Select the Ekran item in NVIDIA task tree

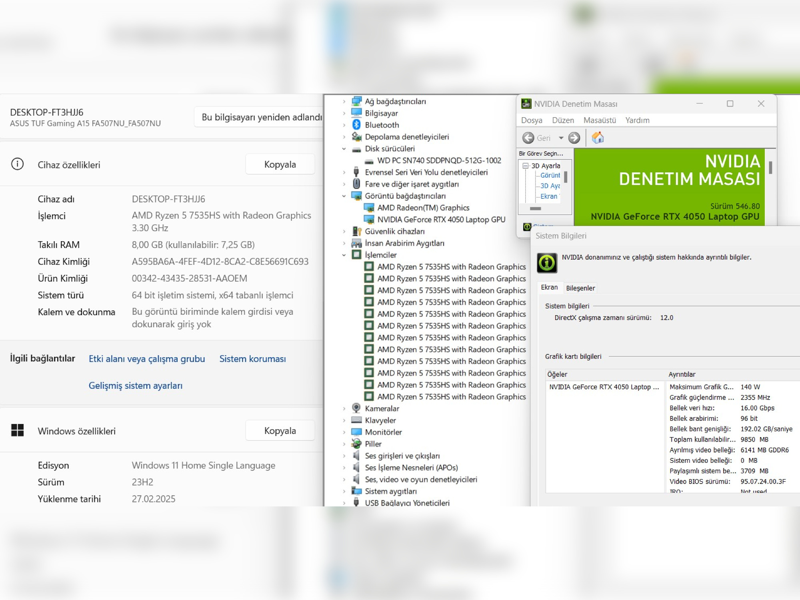point(549,196)
